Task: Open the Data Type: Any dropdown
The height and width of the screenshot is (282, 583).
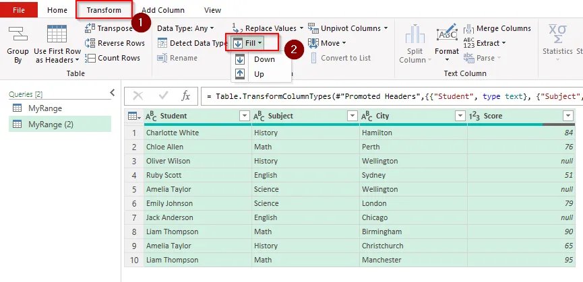Action: coord(185,28)
